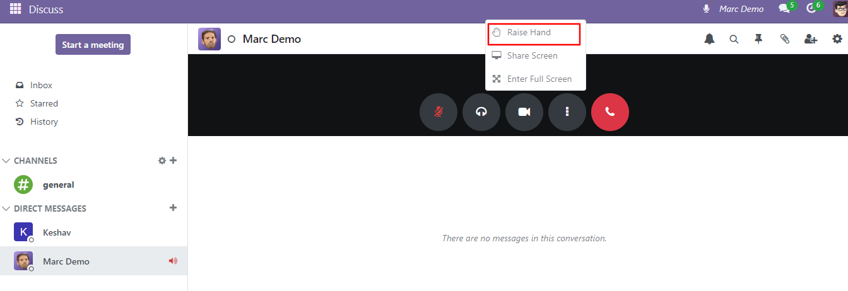Select Marc Demo in direct messages

(x=94, y=261)
